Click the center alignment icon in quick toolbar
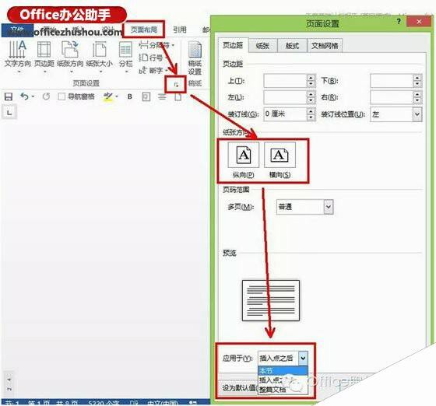This screenshot has height=406, width=436. coord(162,96)
